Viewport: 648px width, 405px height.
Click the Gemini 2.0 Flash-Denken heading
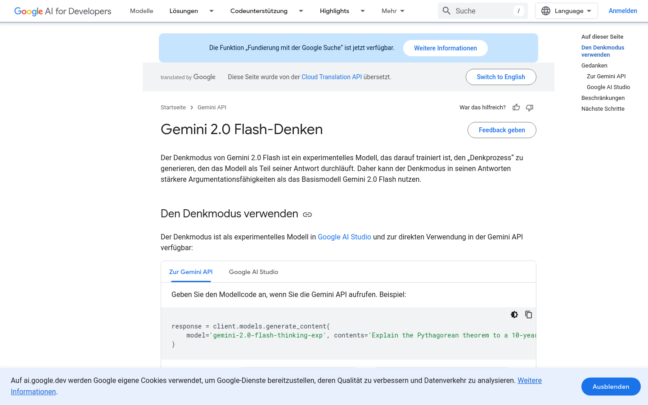click(x=242, y=130)
